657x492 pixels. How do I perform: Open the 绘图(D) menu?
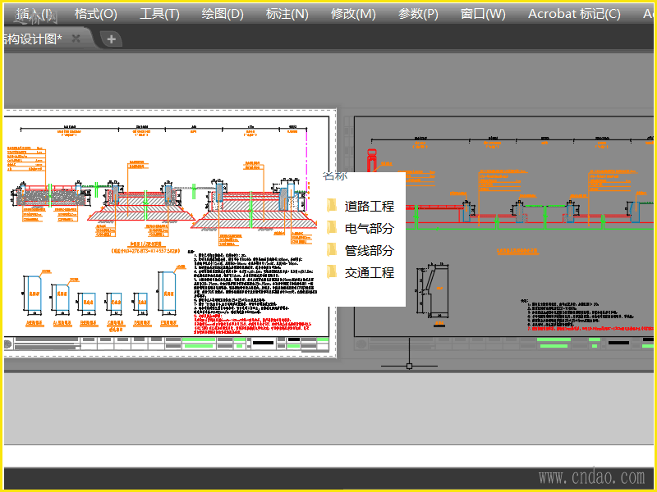(223, 14)
